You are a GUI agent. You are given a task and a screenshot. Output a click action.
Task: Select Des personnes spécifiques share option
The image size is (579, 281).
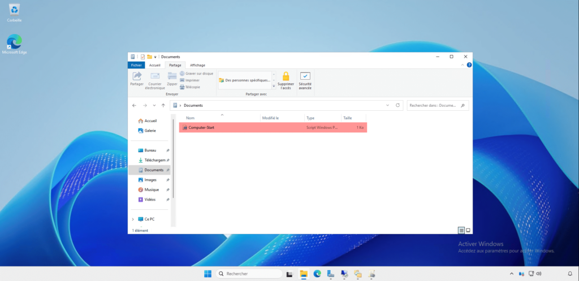pos(244,80)
